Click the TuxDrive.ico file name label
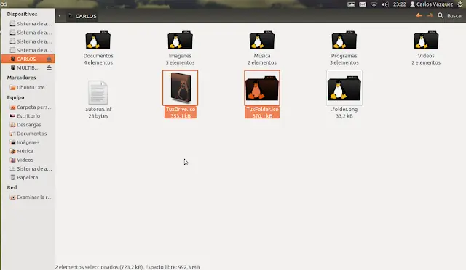 pyautogui.click(x=181, y=109)
